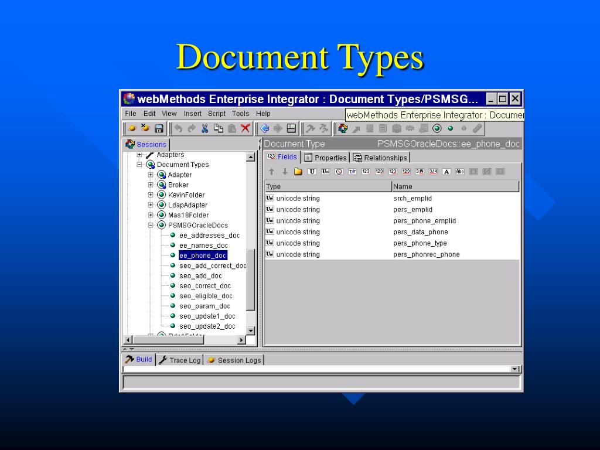The width and height of the screenshot is (600, 450).
Task: Add a date field with clock icon
Action: click(x=339, y=172)
